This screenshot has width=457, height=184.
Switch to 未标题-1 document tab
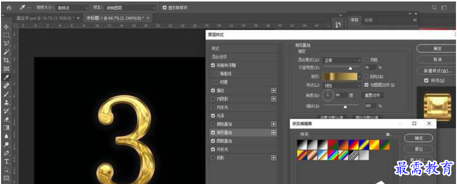click(115, 18)
